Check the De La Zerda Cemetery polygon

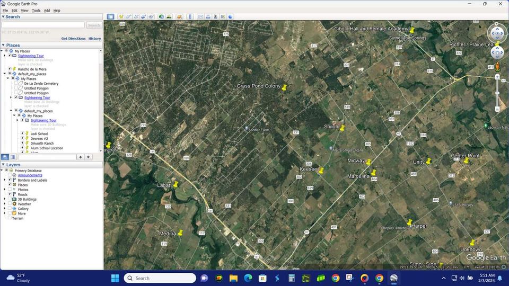[x=16, y=83]
